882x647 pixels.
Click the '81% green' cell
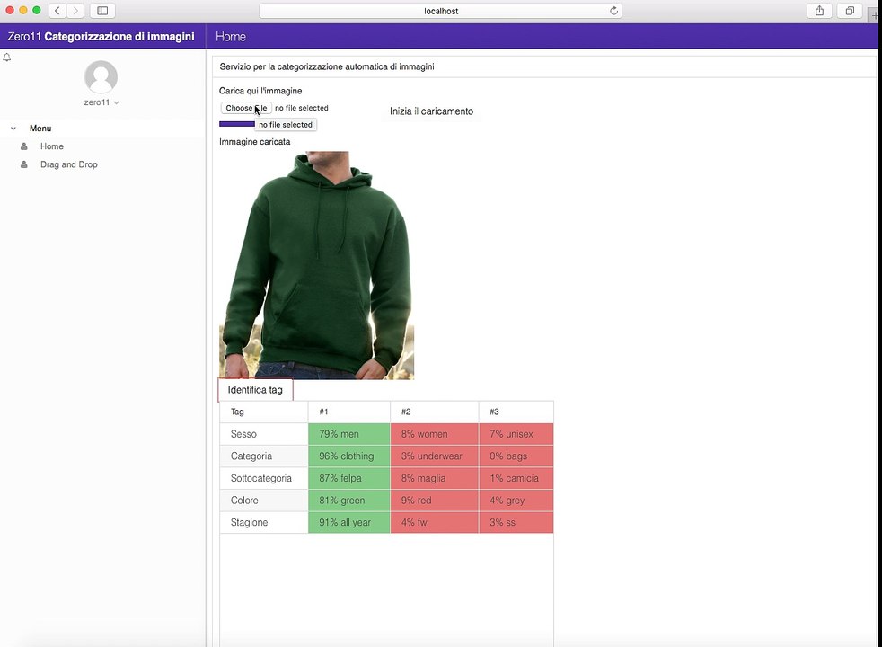point(349,501)
